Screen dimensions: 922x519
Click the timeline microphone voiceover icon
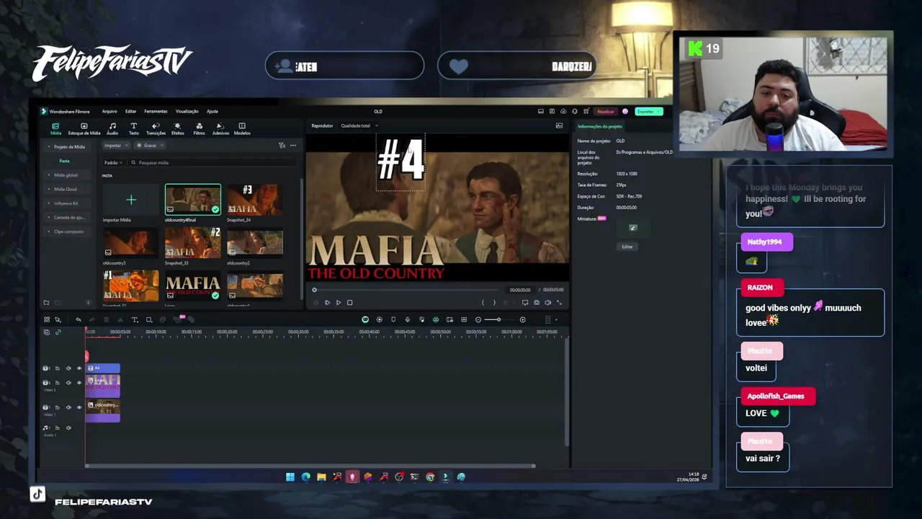tap(407, 319)
